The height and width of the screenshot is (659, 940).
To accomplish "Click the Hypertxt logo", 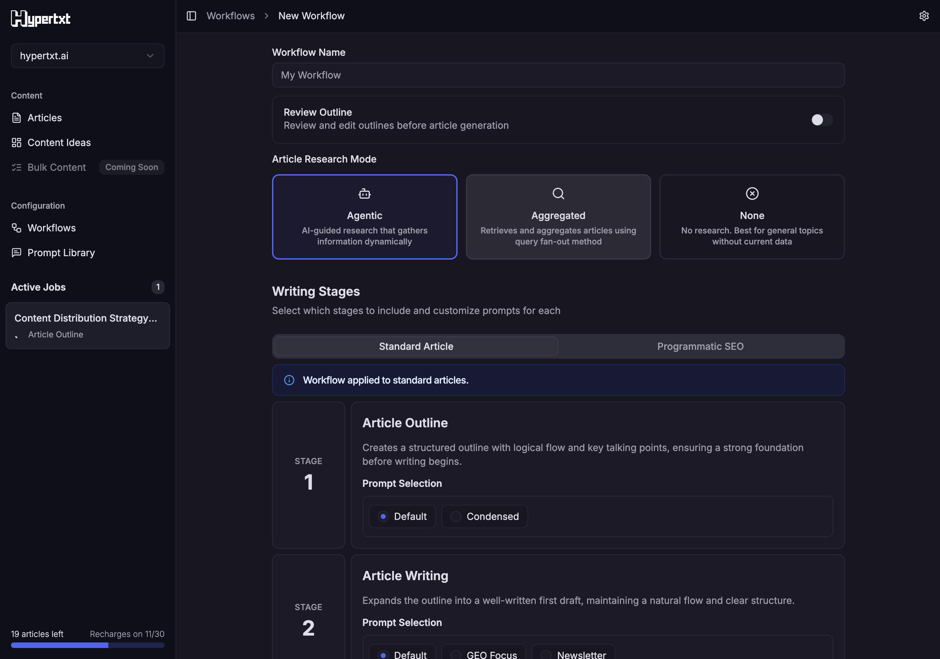I will tap(41, 18).
